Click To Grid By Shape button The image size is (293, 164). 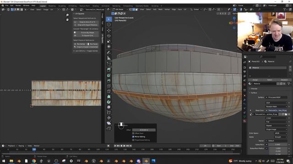pyautogui.click(x=86, y=32)
